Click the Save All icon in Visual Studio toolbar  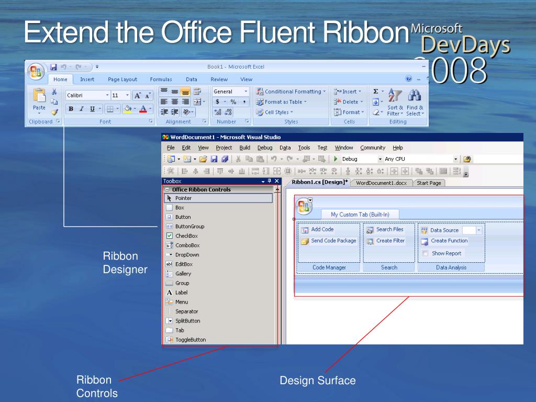225,159
